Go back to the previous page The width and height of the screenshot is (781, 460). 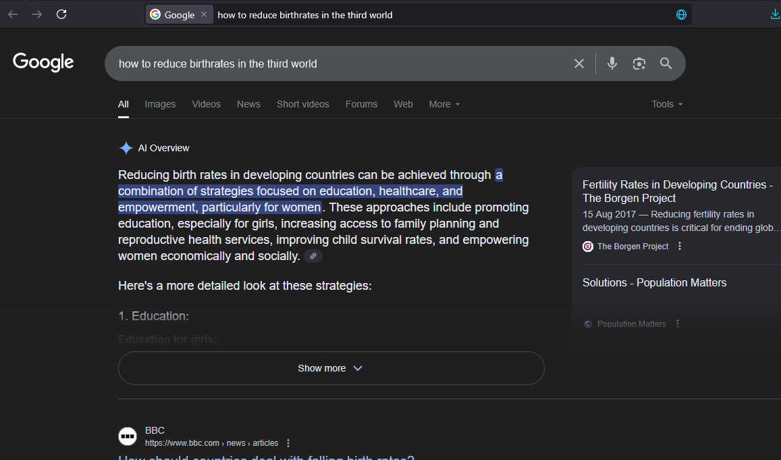tap(13, 14)
